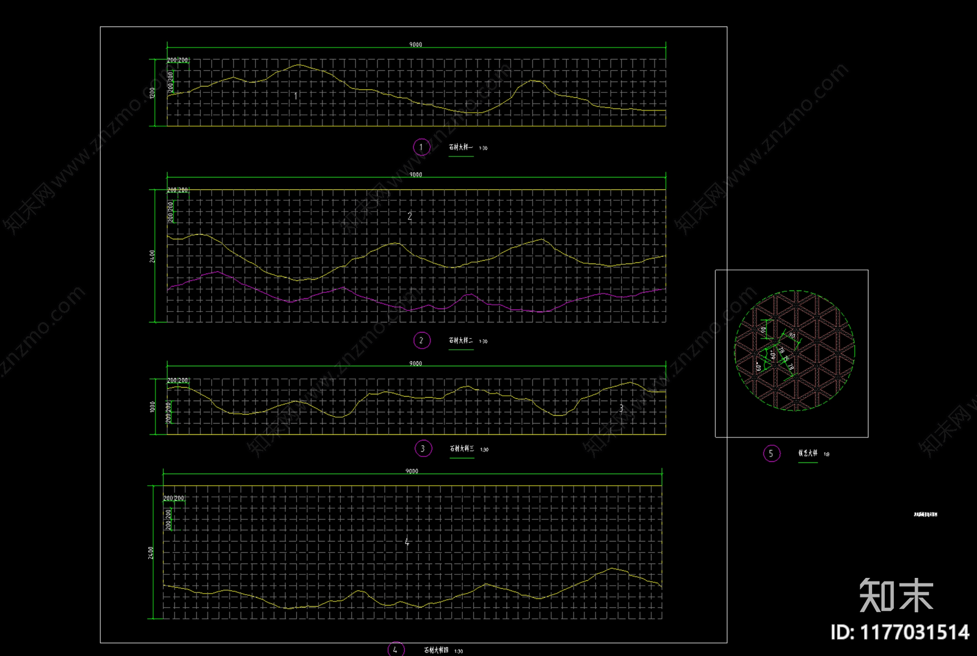
Task: Click the 200 200 grid spacing label in detail 1
Action: click(178, 60)
